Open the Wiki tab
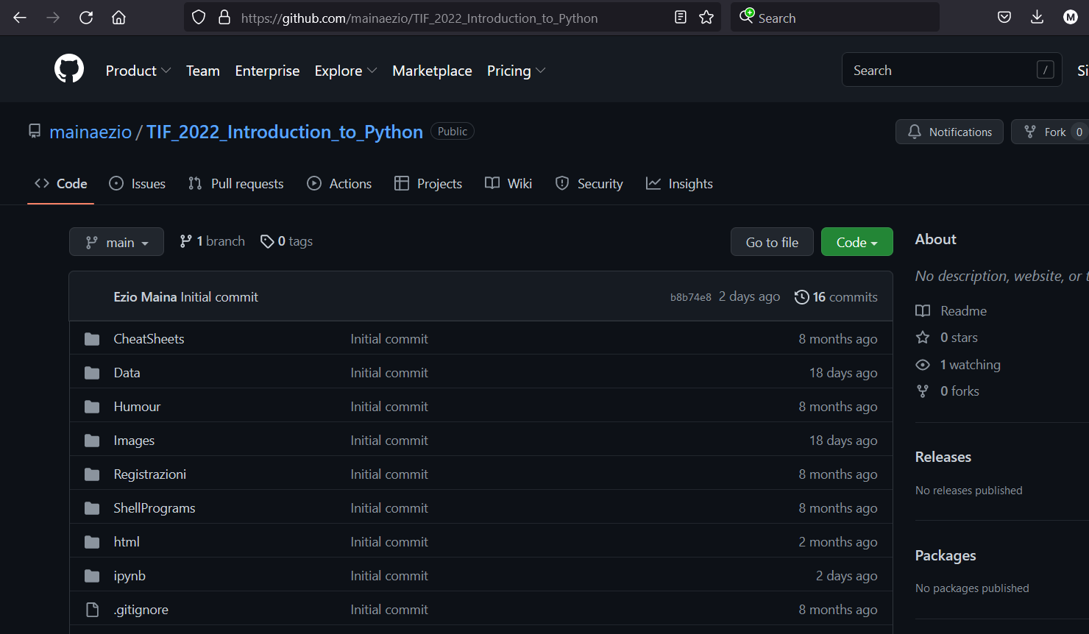Image resolution: width=1089 pixels, height=634 pixels. [508, 184]
